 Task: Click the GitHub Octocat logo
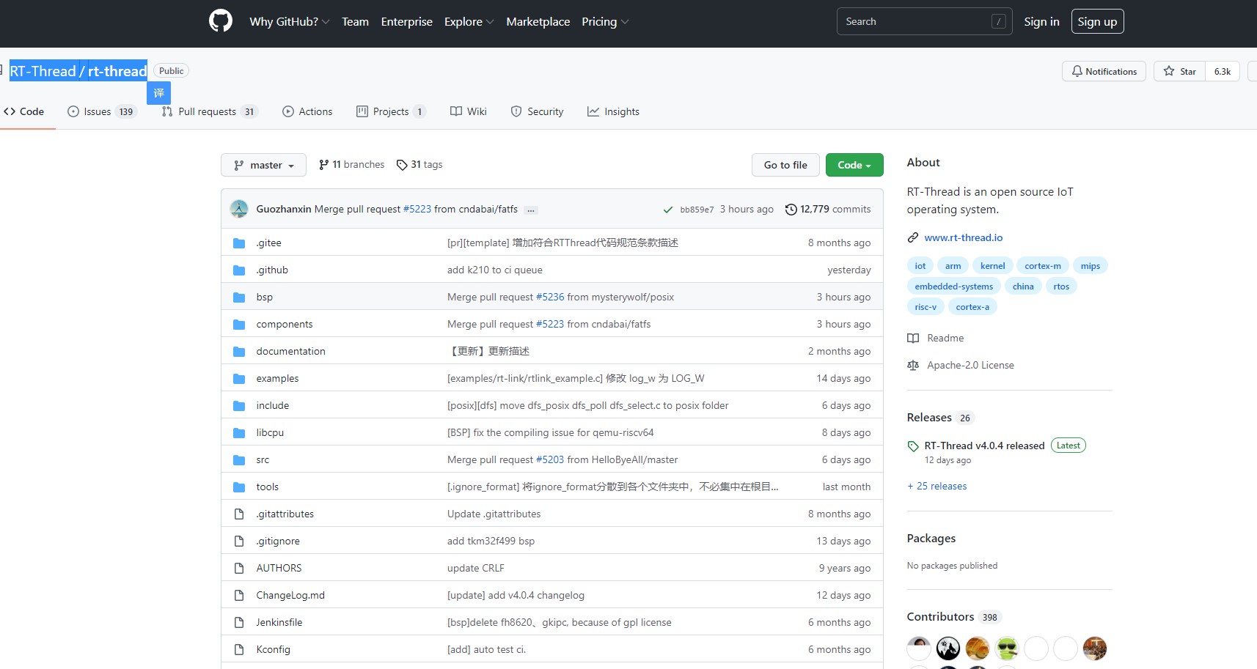221,21
